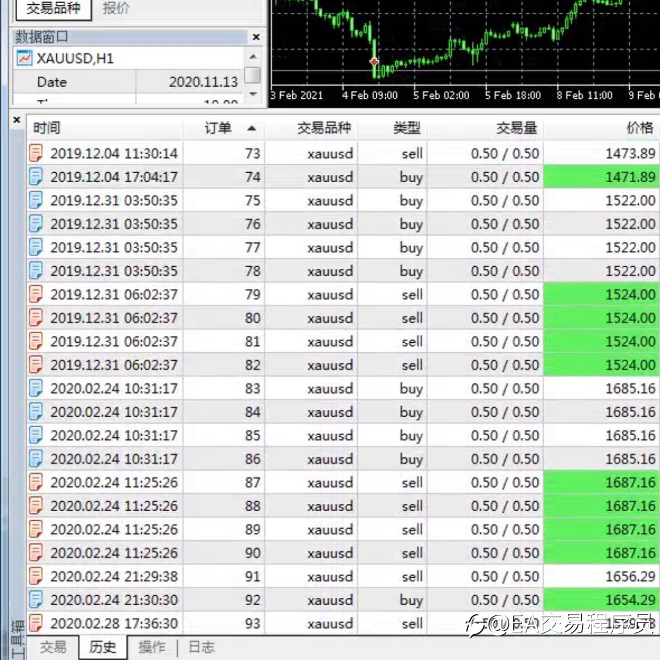Image resolution: width=660 pixels, height=660 pixels.
Task: Click the data window scroll up arrow
Action: coord(253,56)
